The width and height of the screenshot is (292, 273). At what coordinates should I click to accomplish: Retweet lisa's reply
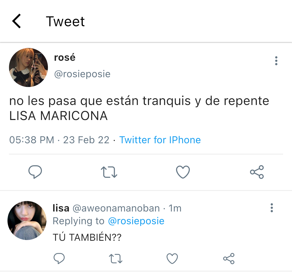(x=116, y=258)
